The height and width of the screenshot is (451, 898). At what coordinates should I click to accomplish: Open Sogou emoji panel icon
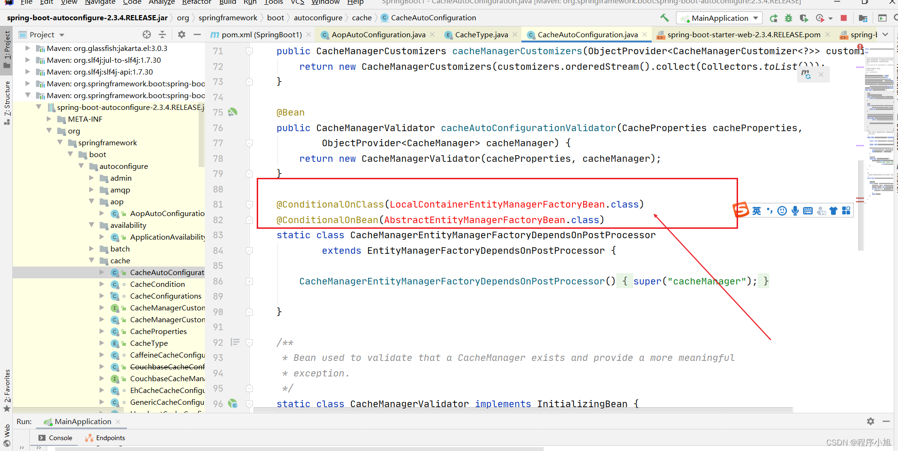pos(782,211)
